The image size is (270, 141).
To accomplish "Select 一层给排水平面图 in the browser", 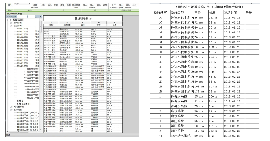I will click(x=32, y=98).
